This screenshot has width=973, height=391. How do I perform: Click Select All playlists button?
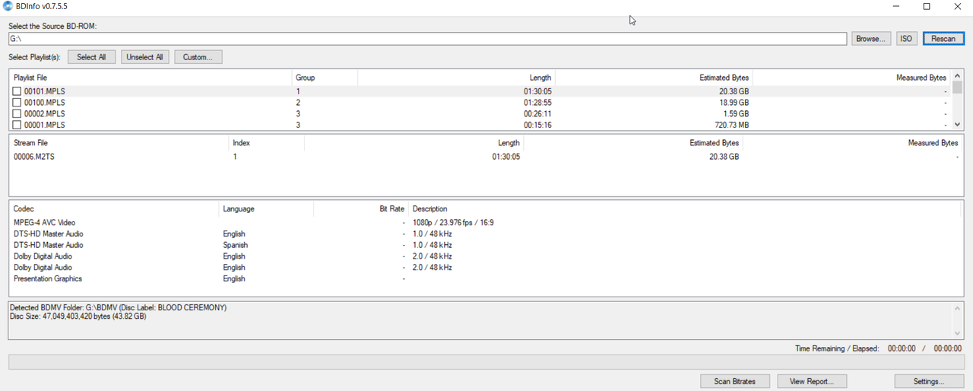(x=91, y=57)
